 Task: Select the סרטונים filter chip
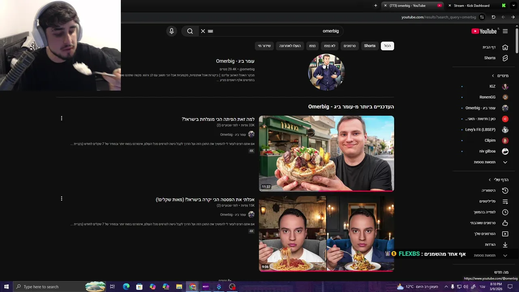pyautogui.click(x=350, y=46)
